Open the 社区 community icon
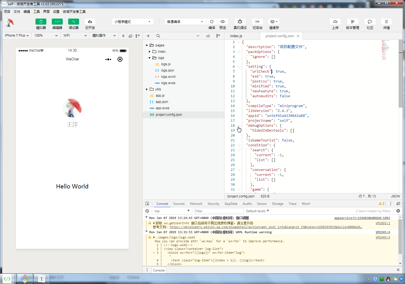 370,22
